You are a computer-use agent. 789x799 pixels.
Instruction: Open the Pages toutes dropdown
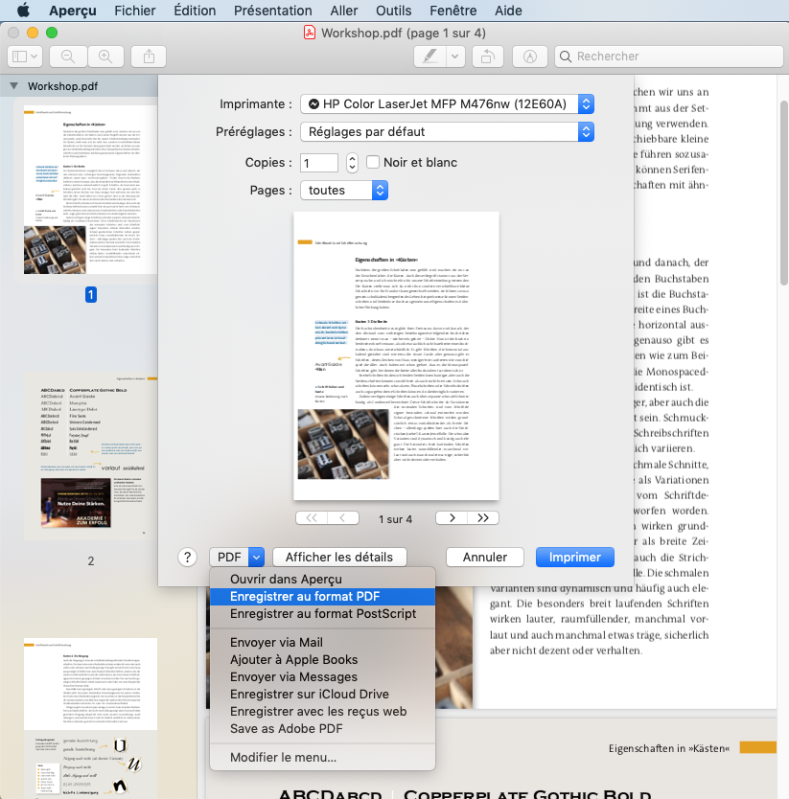pyautogui.click(x=344, y=190)
